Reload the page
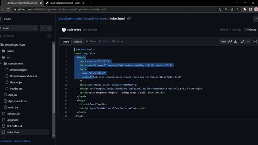The image size is (258, 145). (x=8, y=9)
